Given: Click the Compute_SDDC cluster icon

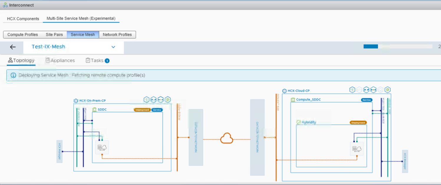Looking at the screenshot, I should [293, 100].
